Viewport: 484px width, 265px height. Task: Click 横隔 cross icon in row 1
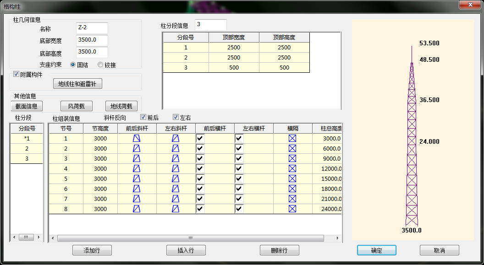point(292,138)
